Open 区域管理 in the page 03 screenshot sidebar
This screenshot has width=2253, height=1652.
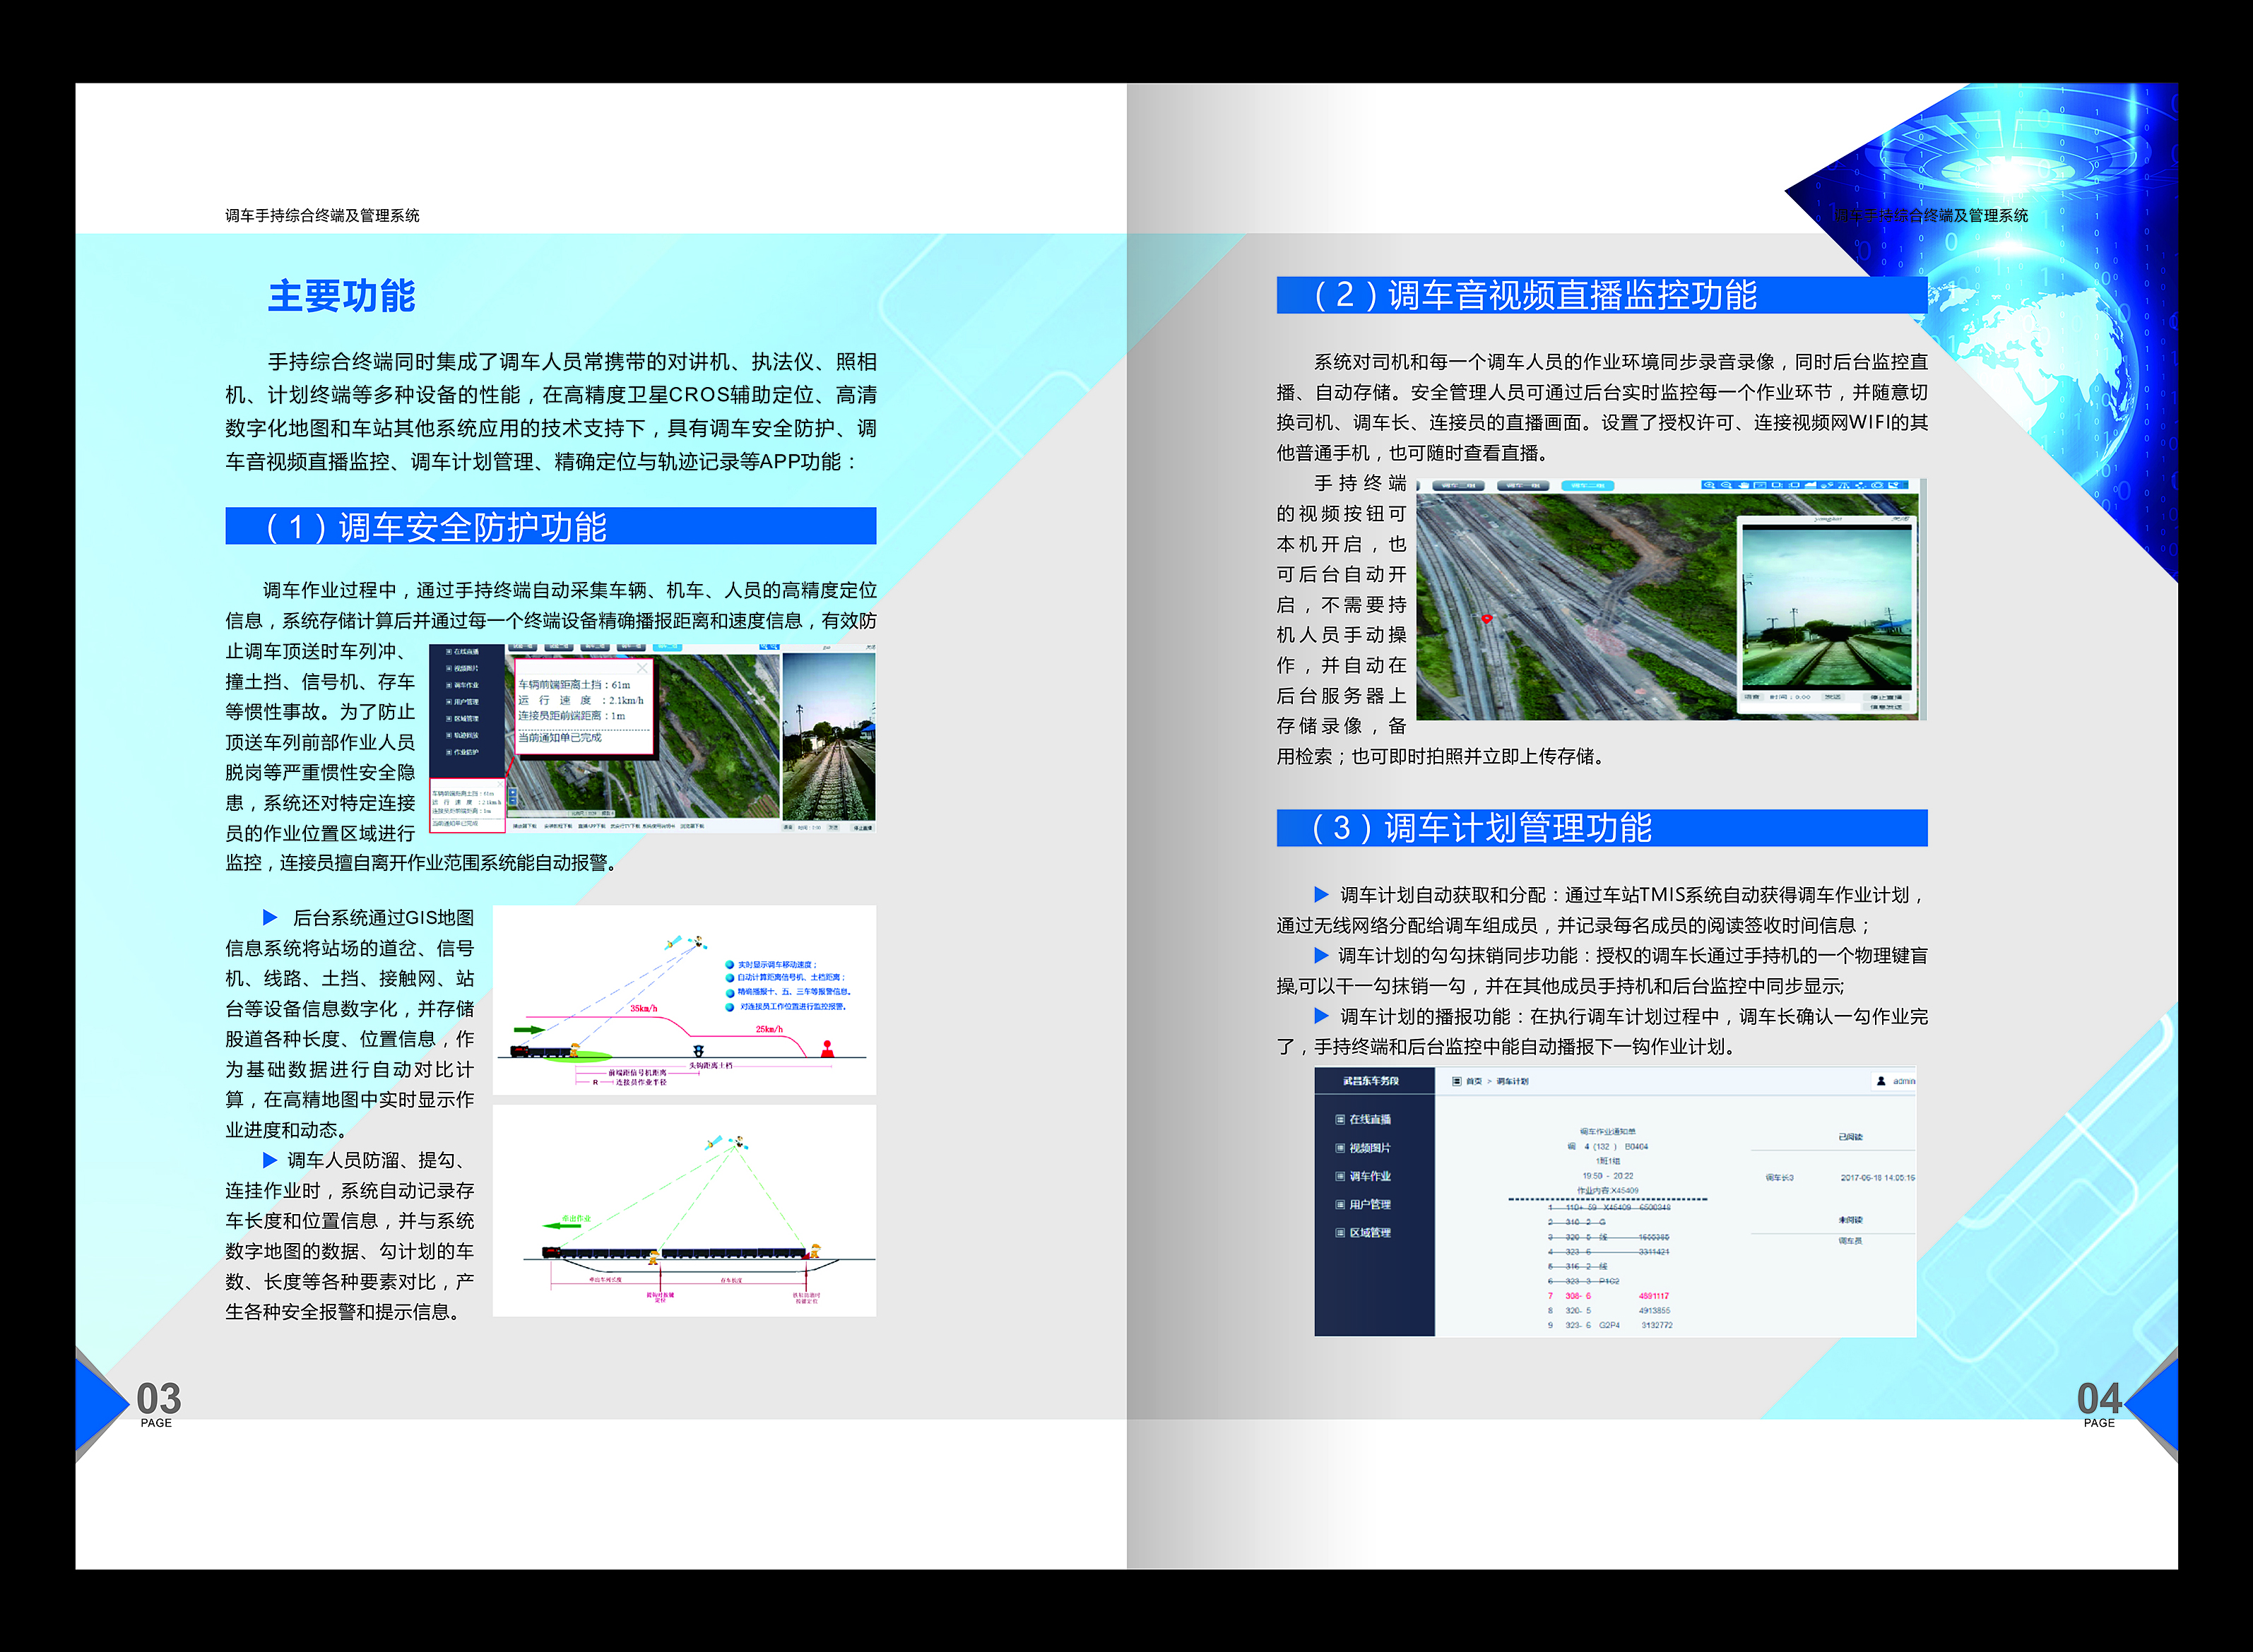pos(463,718)
